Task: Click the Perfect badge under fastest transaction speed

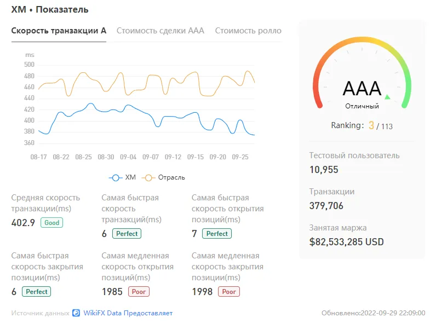Action: [x=127, y=234]
